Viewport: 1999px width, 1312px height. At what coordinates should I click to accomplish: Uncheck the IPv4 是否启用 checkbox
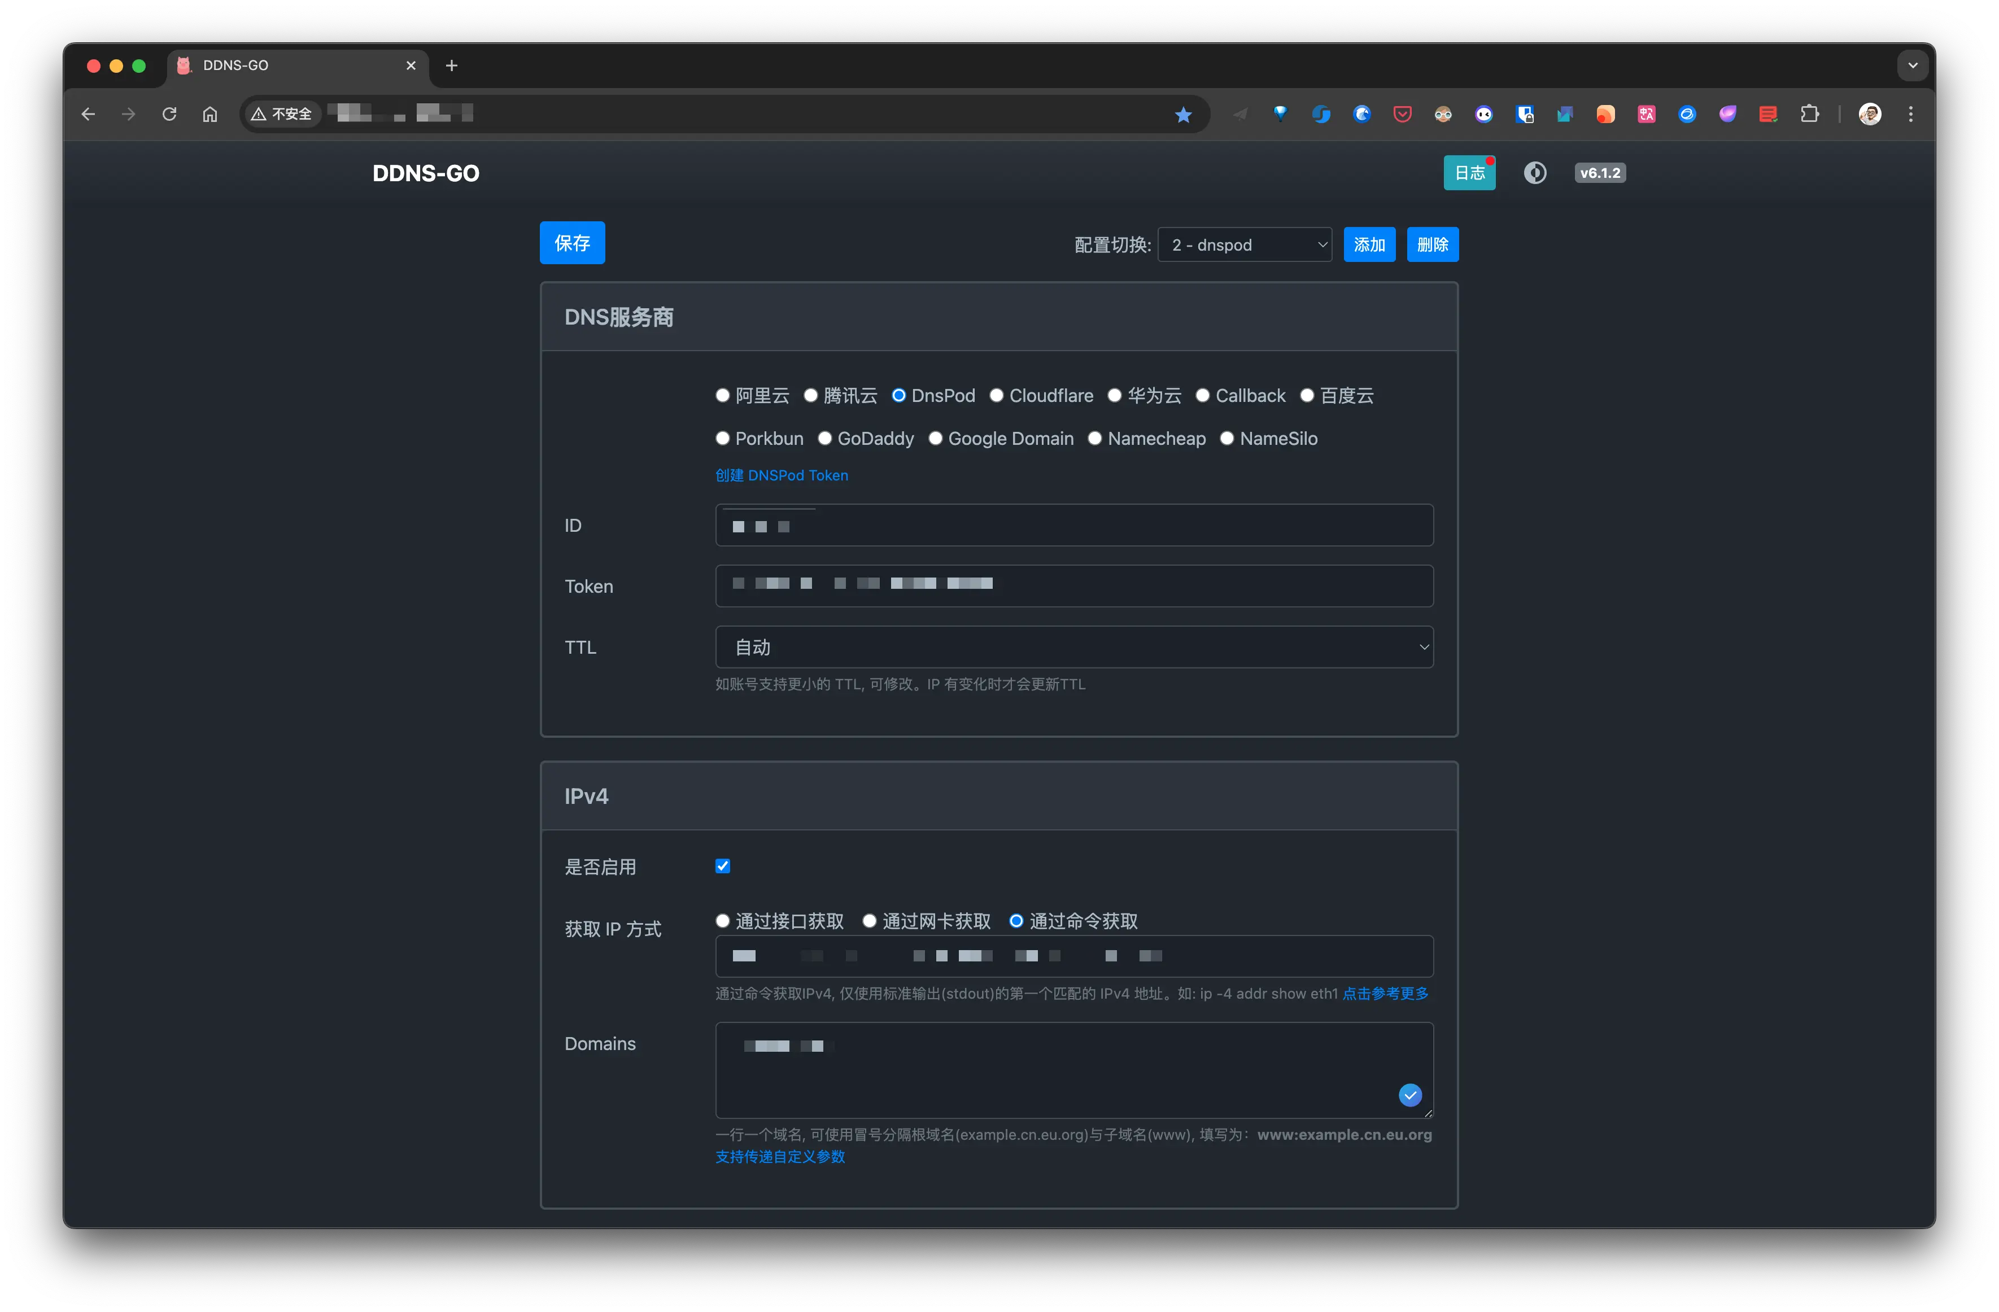(x=722, y=866)
